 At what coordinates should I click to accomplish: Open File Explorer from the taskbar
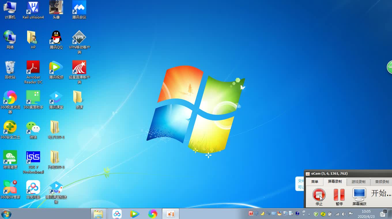(99, 214)
